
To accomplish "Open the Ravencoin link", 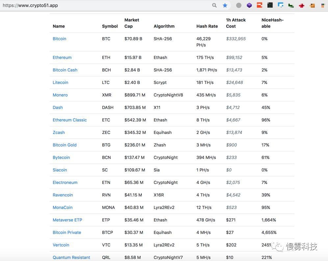I will (x=63, y=195).
